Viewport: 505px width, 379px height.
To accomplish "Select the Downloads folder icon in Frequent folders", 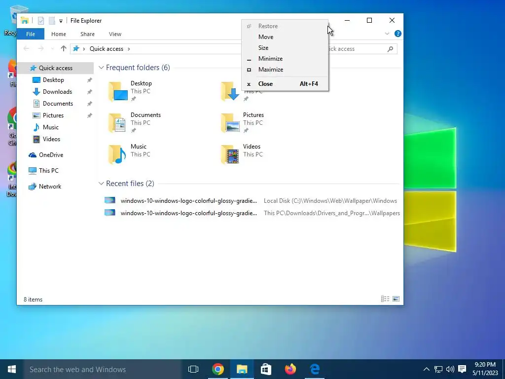I will pyautogui.click(x=230, y=91).
